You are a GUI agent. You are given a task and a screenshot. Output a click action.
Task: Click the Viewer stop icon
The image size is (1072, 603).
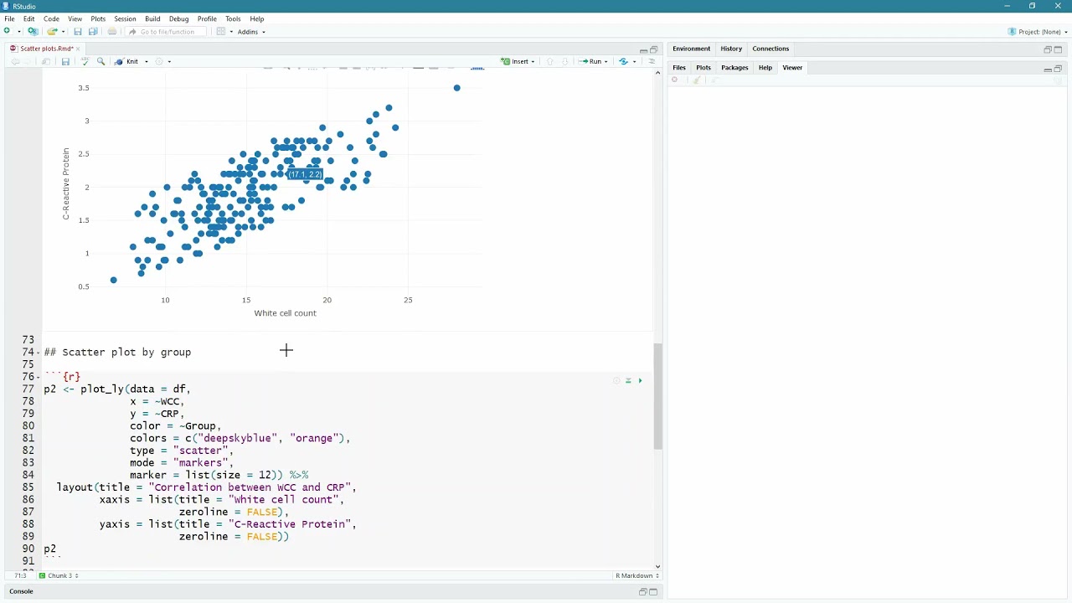(x=675, y=80)
